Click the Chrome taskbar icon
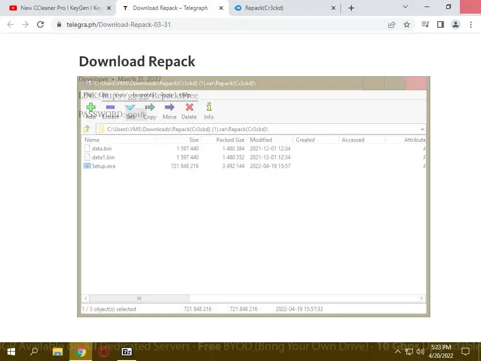Image resolution: width=481 pixels, height=361 pixels. pyautogui.click(x=81, y=352)
